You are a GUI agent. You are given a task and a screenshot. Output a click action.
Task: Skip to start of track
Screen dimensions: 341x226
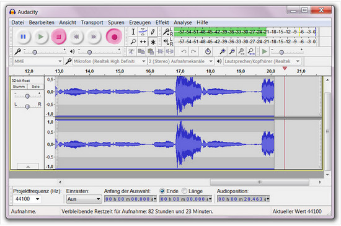coord(76,37)
